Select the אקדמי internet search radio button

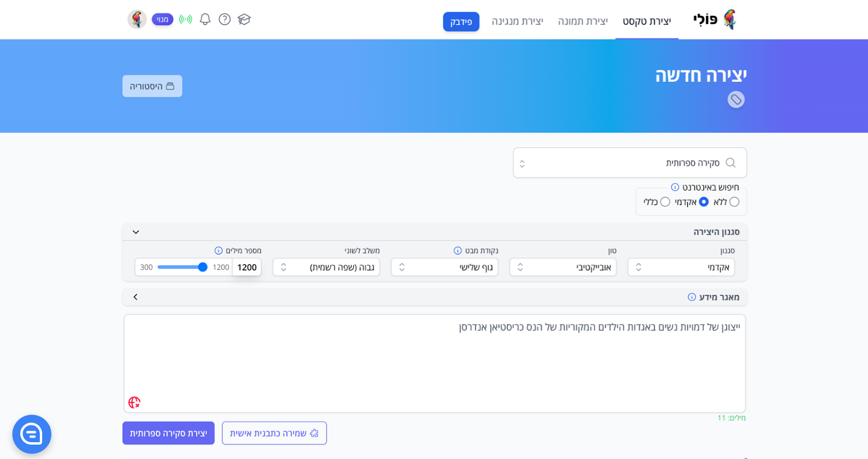click(x=704, y=202)
